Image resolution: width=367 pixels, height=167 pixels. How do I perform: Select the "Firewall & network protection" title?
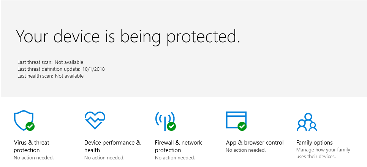coord(178,146)
